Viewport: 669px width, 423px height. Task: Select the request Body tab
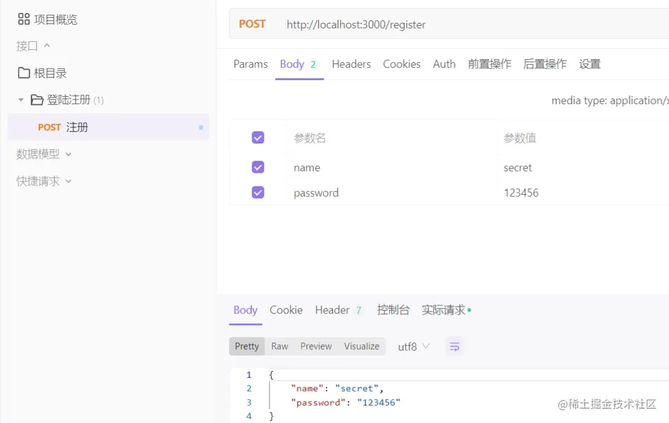[298, 64]
